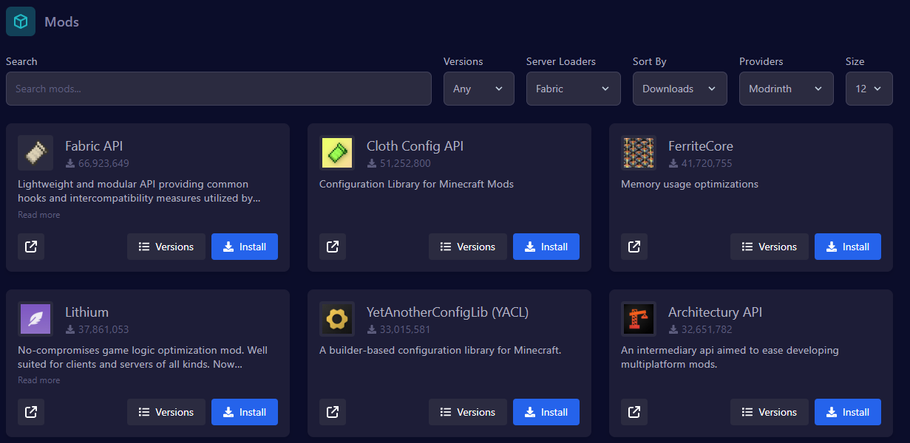Click the Mods cube icon in header
The width and height of the screenshot is (910, 443).
(x=21, y=21)
